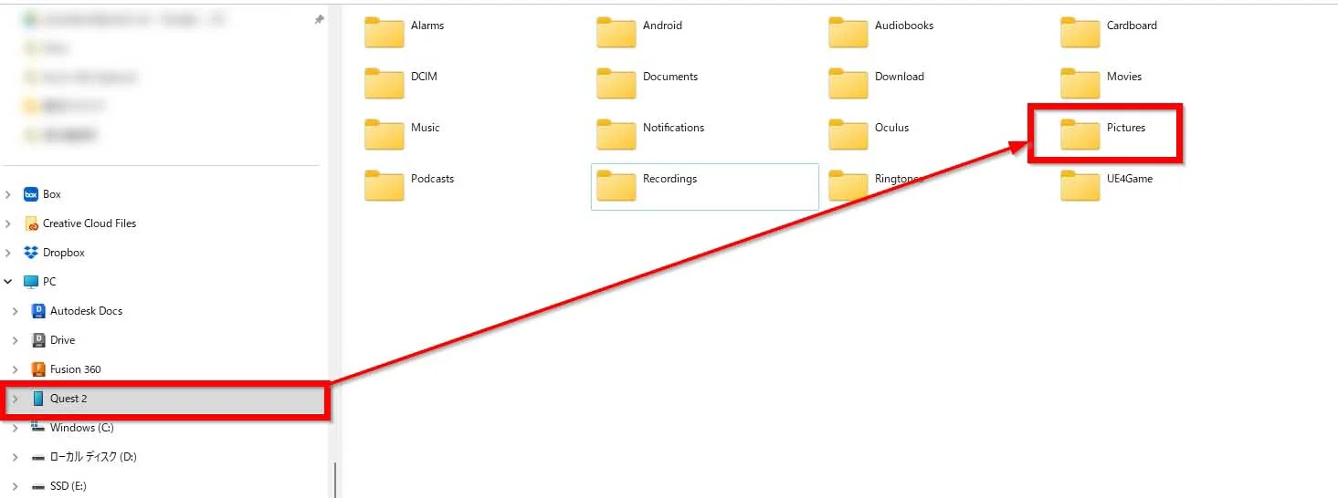Select the Recordings folder icon
This screenshot has width=1338, height=498.
[x=616, y=186]
